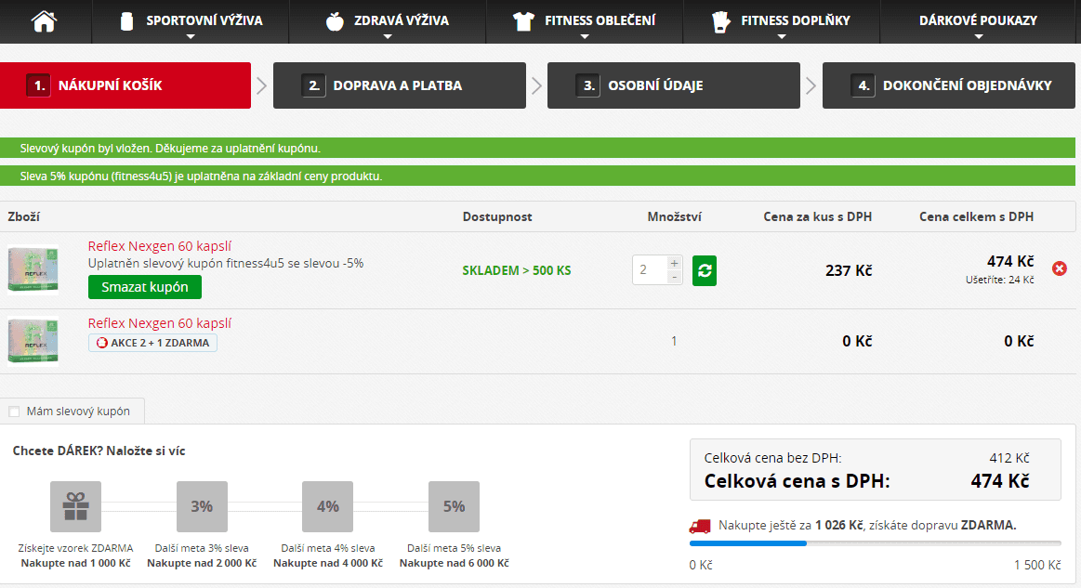The width and height of the screenshot is (1081, 588).
Task: Expand Fitness doplňky dropdown arrow
Action: point(781,36)
